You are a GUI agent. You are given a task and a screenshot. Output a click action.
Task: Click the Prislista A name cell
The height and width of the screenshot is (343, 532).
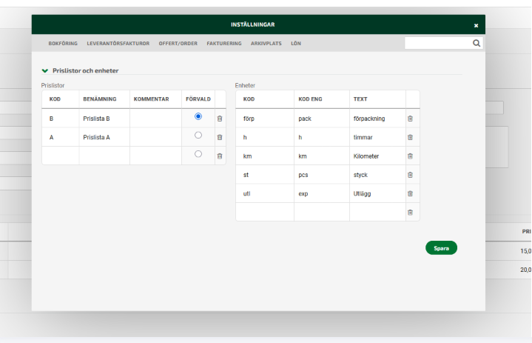(x=104, y=137)
